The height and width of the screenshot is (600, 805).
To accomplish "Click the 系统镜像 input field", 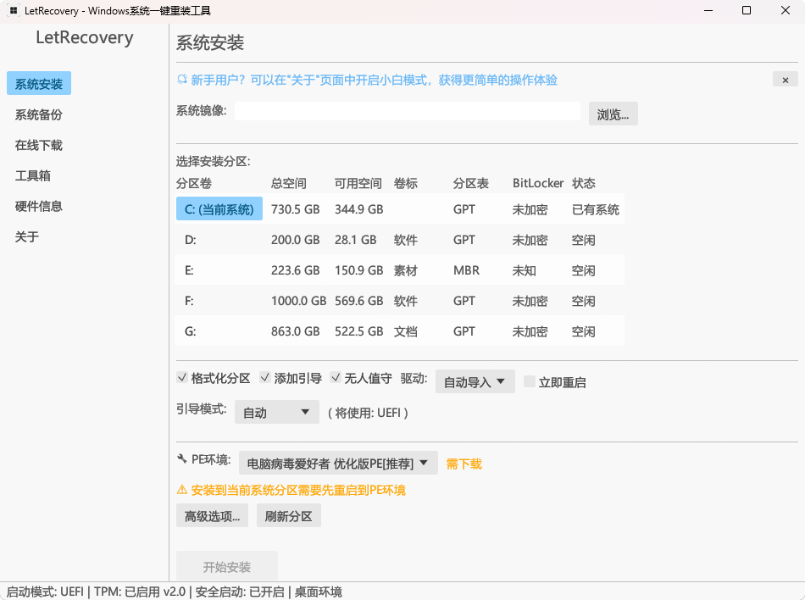I will pyautogui.click(x=407, y=111).
